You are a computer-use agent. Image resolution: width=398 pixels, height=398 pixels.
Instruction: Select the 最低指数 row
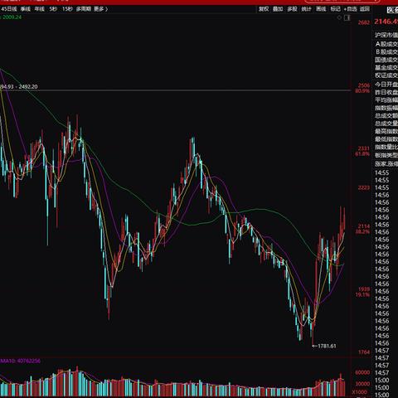386,139
